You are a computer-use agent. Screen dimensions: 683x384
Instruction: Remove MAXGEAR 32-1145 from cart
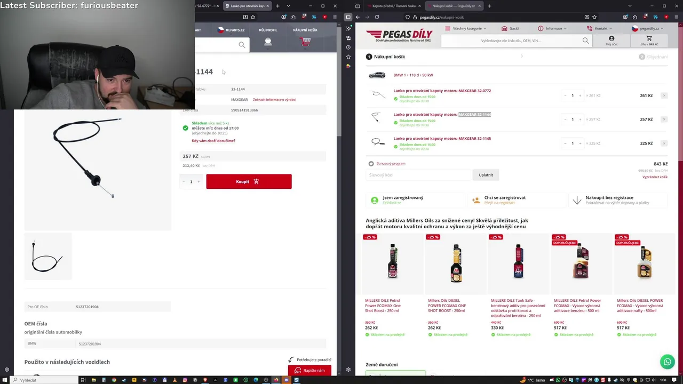pos(664,143)
